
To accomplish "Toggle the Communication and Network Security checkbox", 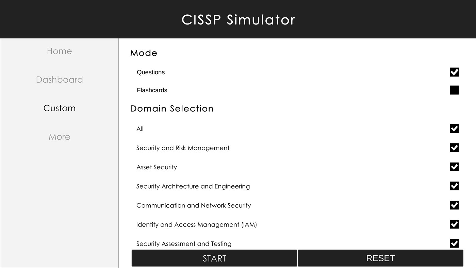I will 454,205.
